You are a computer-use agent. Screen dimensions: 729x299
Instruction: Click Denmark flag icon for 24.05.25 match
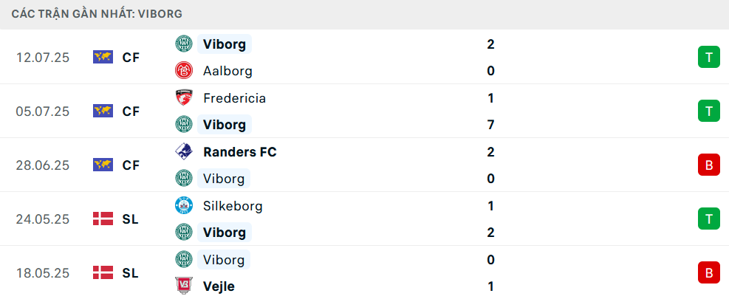103,219
